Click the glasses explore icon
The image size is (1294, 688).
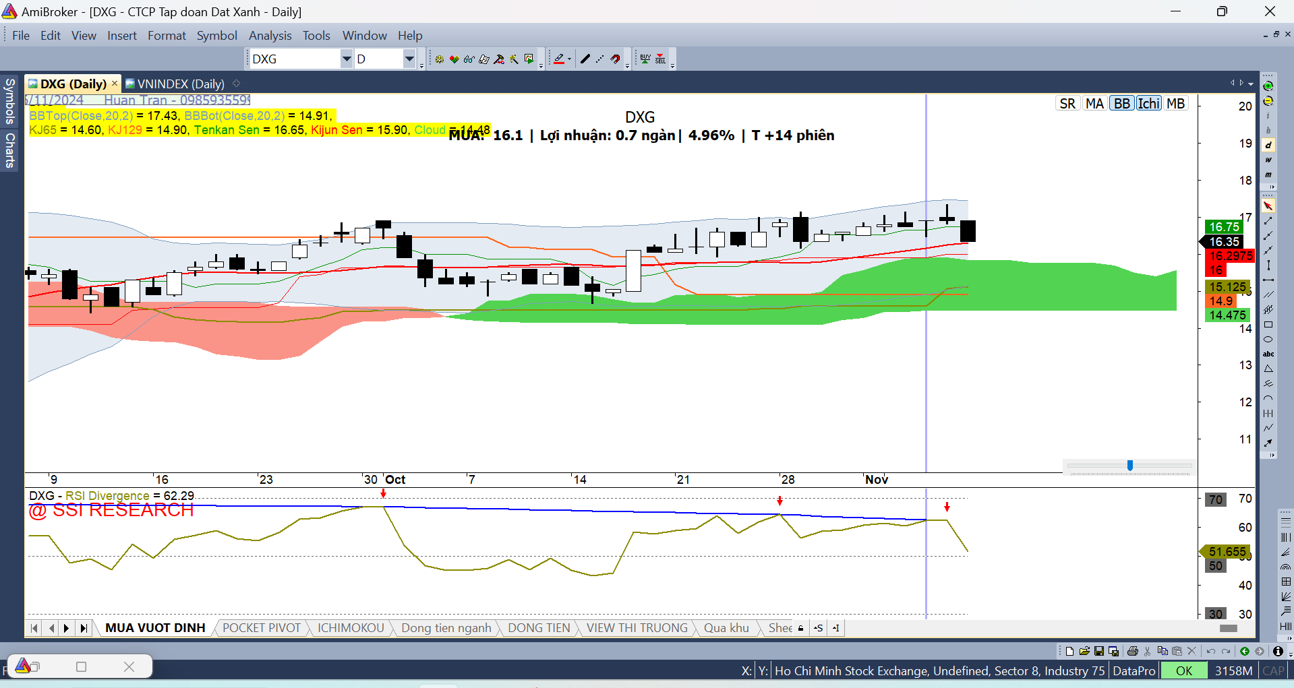click(x=469, y=59)
